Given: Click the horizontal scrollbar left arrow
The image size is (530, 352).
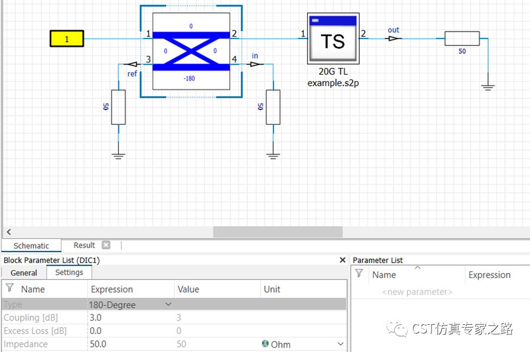Looking at the screenshot, I should pyautogui.click(x=9, y=232).
